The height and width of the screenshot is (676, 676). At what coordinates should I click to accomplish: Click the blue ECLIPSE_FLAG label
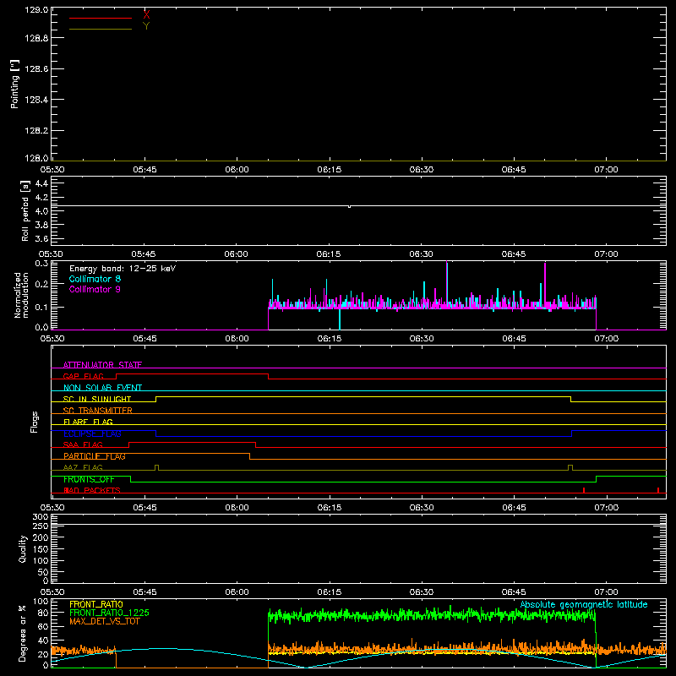tap(92, 433)
